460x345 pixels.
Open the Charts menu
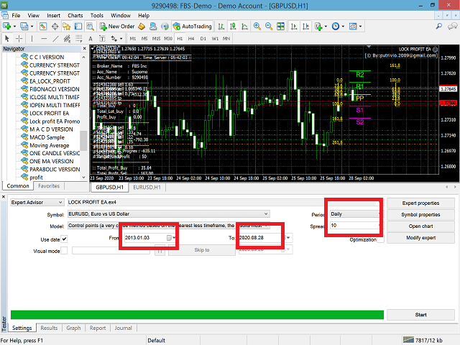(x=75, y=15)
